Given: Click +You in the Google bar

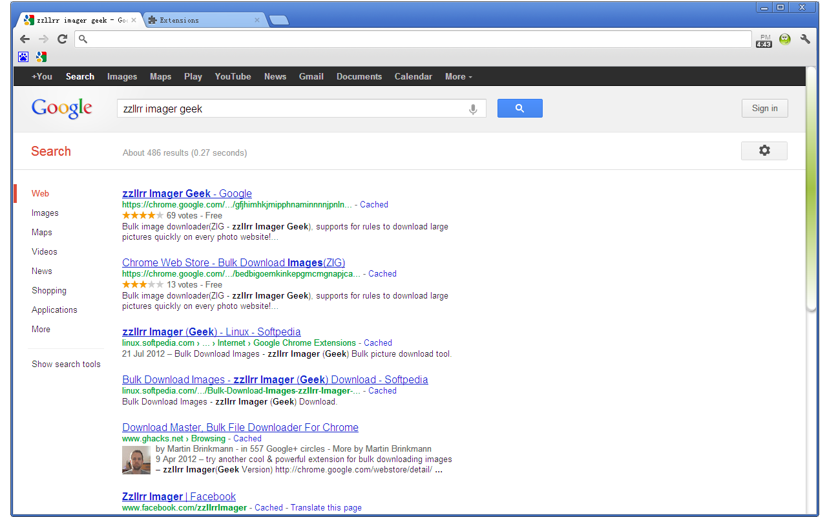Looking at the screenshot, I should [x=42, y=76].
